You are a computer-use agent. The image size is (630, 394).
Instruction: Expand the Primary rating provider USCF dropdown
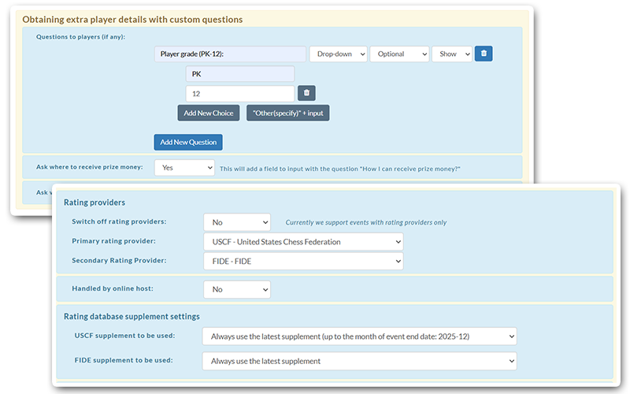click(303, 242)
